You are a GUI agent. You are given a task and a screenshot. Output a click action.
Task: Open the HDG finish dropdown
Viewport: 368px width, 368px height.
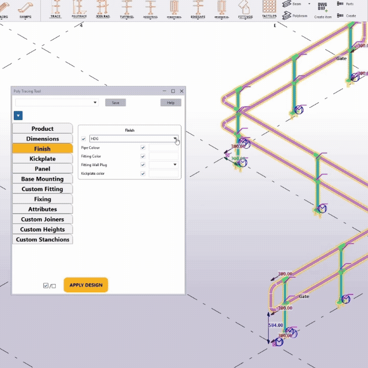coord(175,139)
